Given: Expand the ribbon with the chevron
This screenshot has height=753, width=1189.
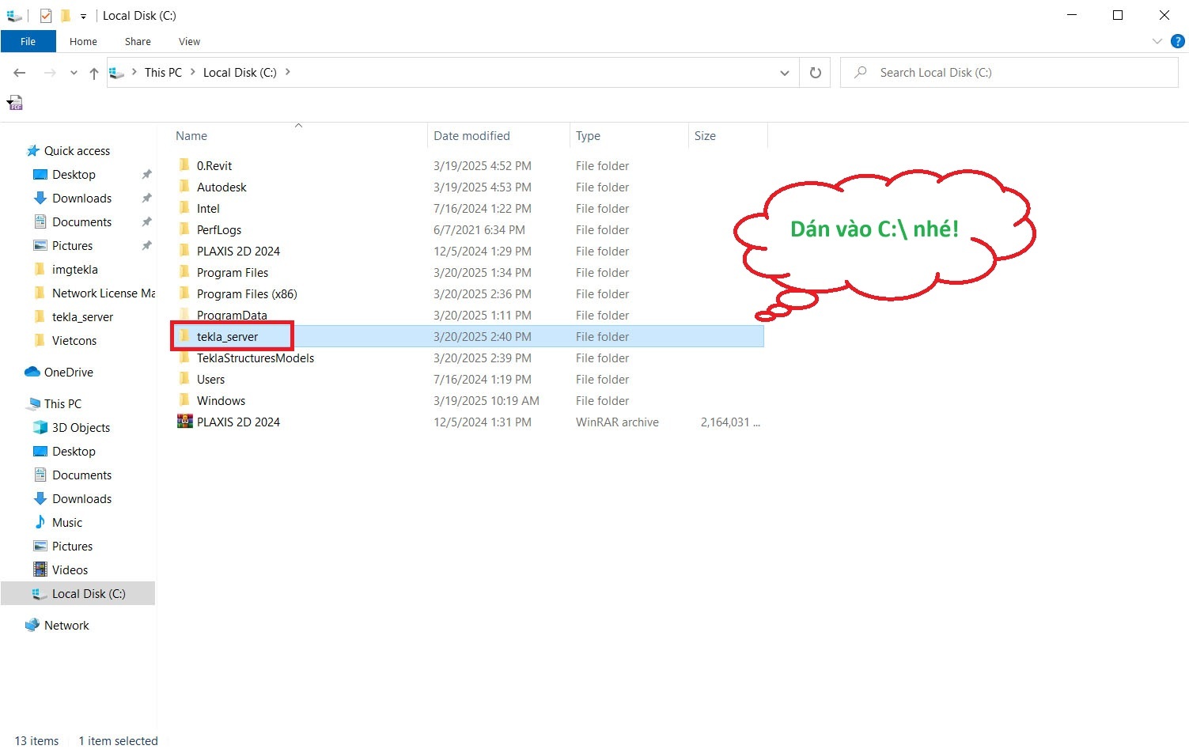Looking at the screenshot, I should 1157,41.
